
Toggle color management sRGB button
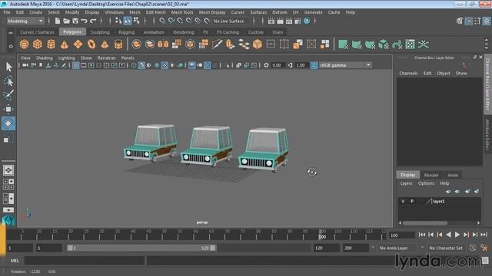[x=314, y=65]
